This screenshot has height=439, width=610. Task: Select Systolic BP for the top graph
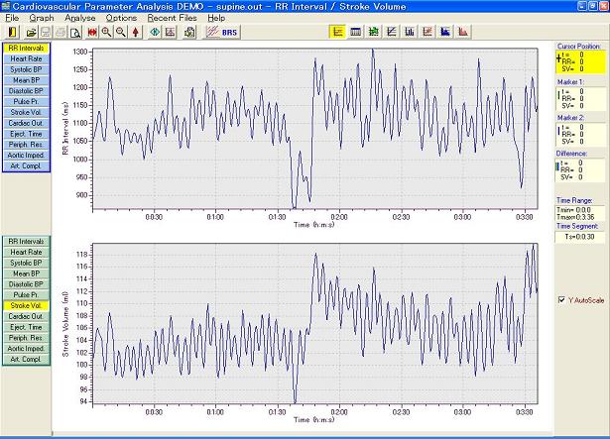click(26, 69)
